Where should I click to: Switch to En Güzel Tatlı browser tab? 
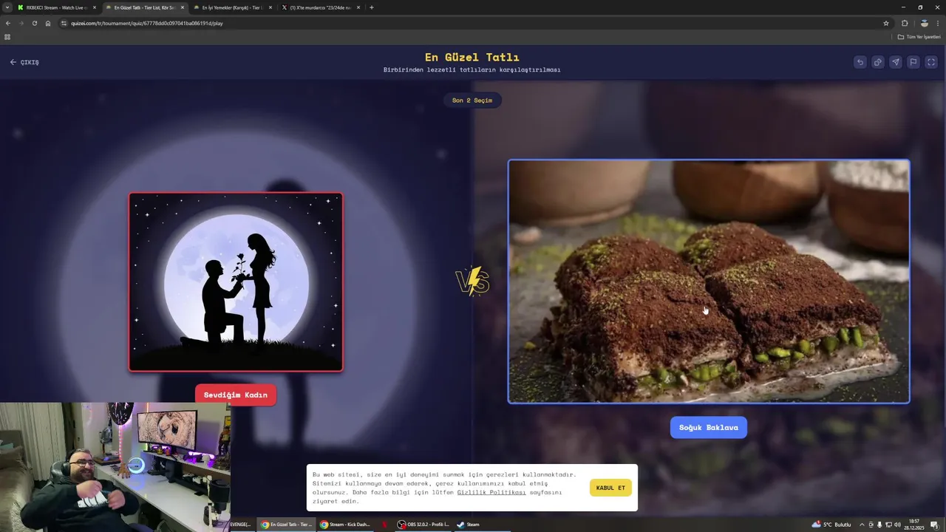pos(144,7)
